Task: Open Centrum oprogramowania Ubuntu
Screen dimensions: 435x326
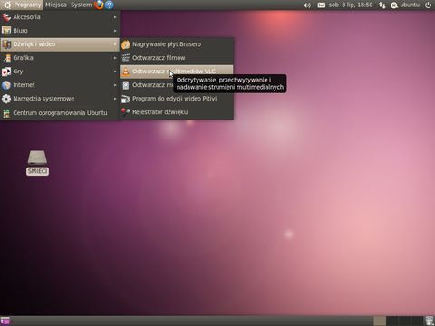Action: pyautogui.click(x=60, y=113)
